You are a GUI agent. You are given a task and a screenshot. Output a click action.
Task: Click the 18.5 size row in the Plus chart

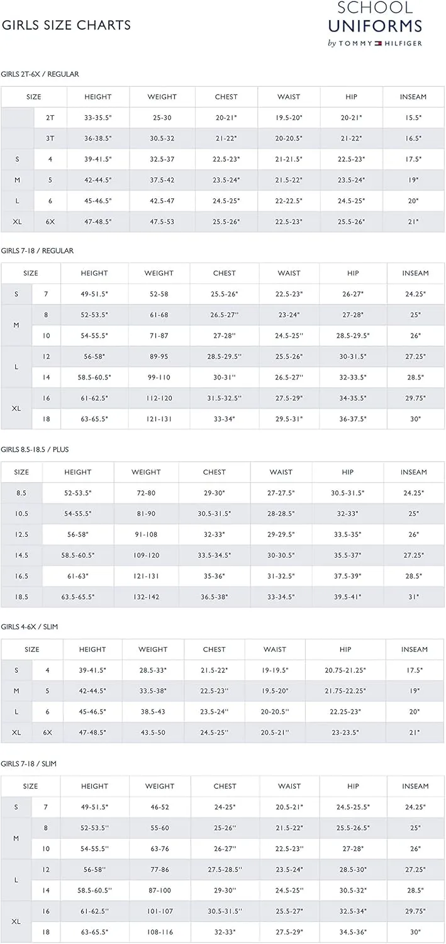(x=223, y=597)
